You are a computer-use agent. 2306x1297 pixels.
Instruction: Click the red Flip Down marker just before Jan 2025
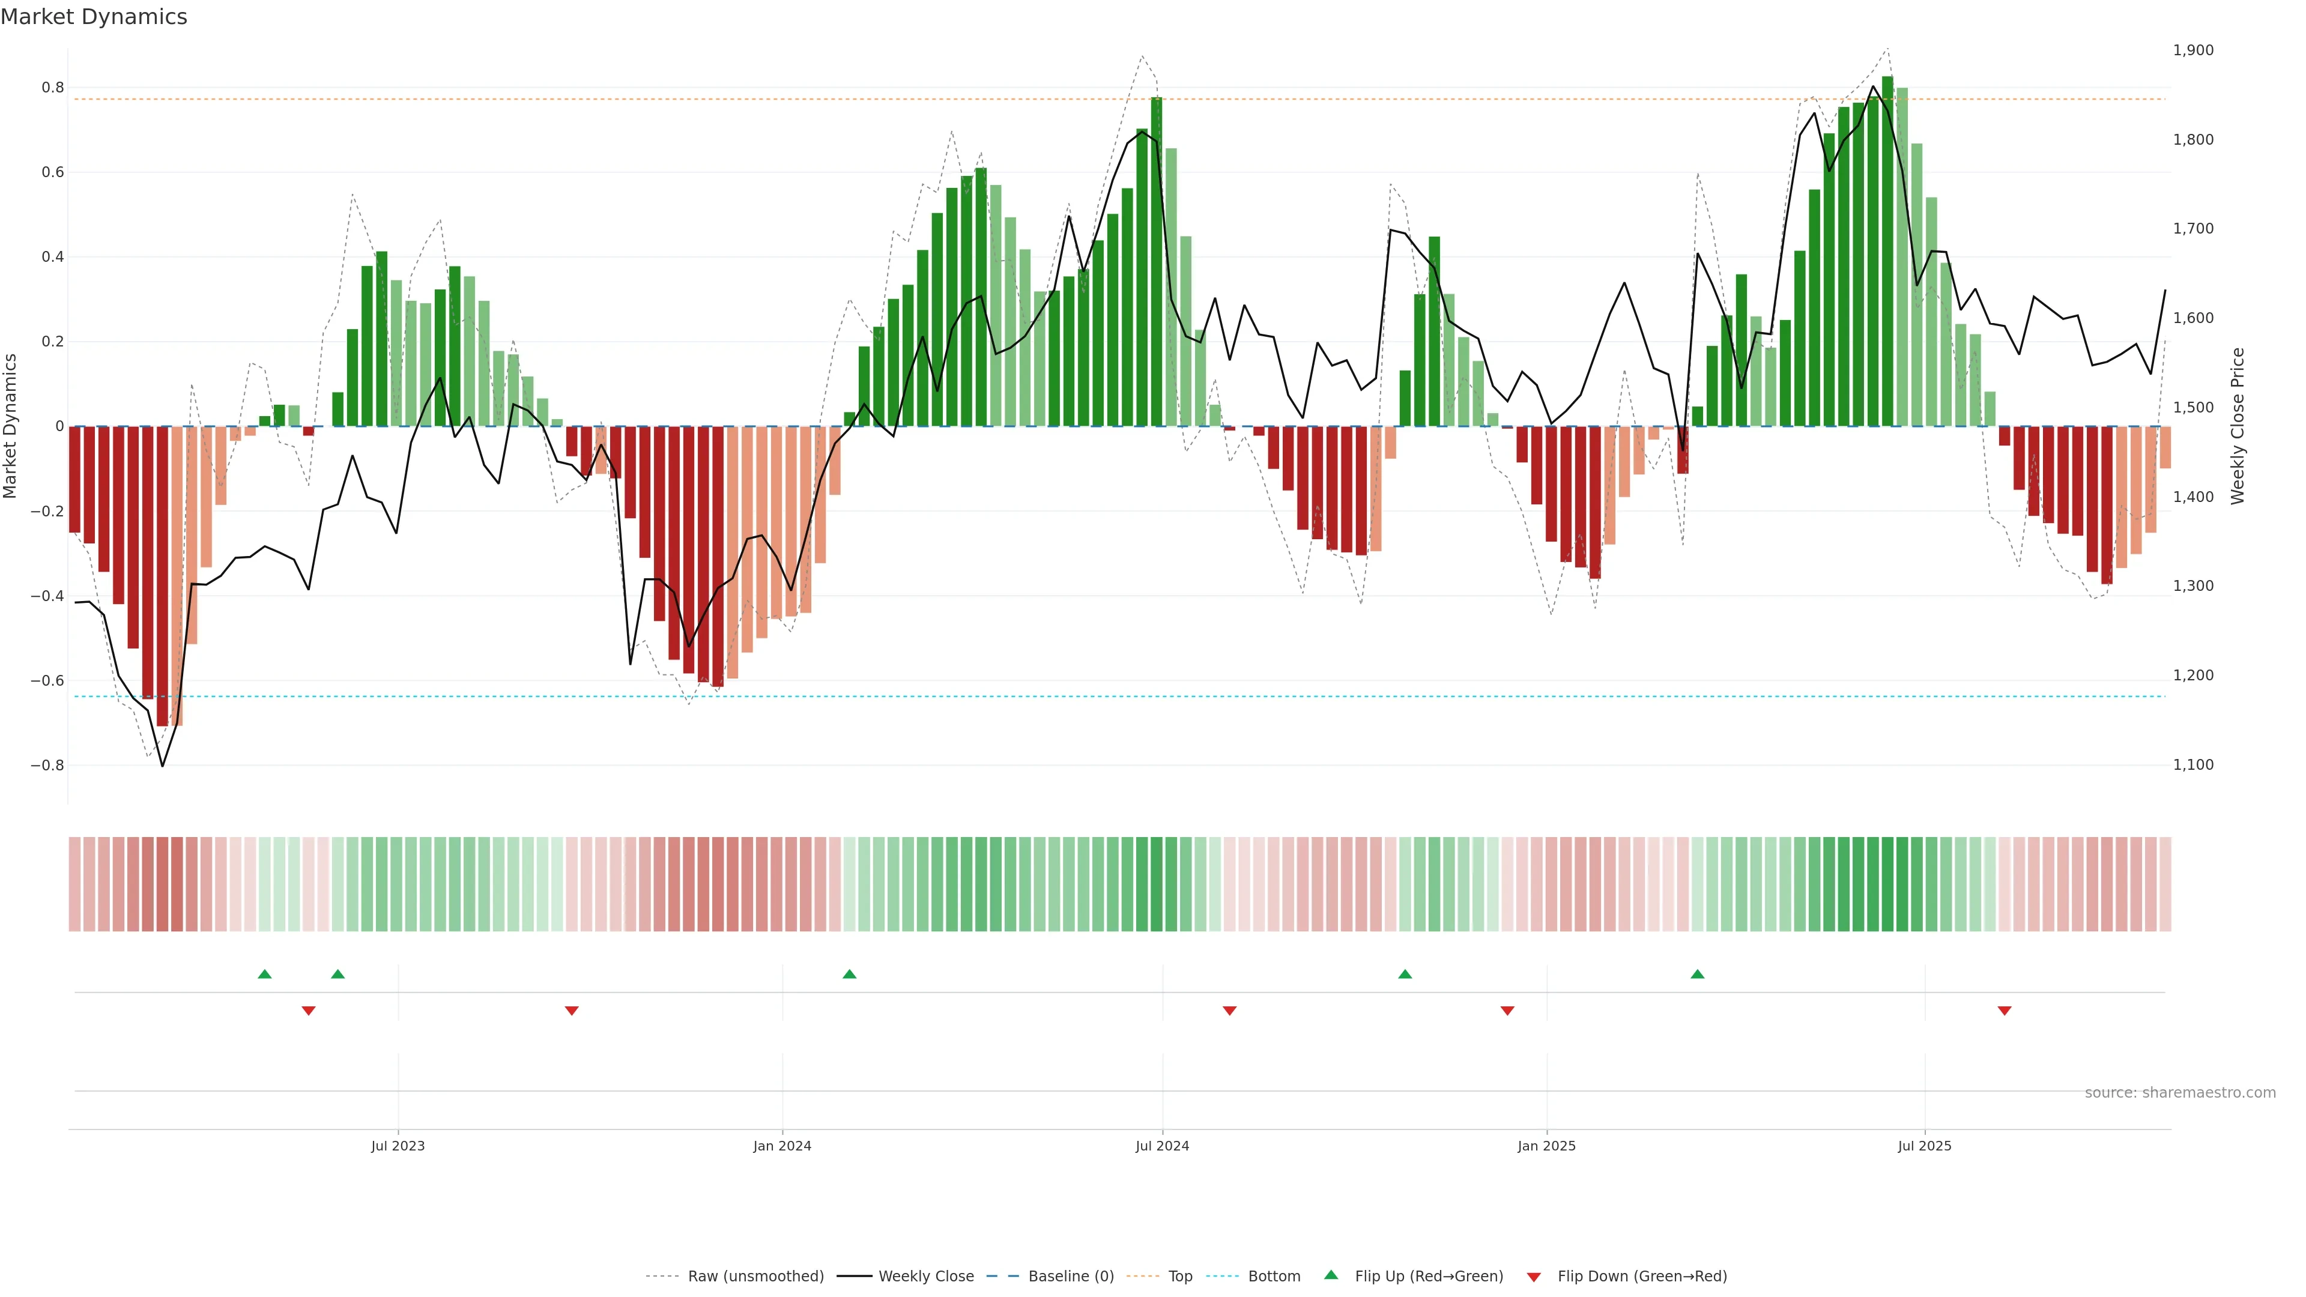(x=1507, y=1011)
